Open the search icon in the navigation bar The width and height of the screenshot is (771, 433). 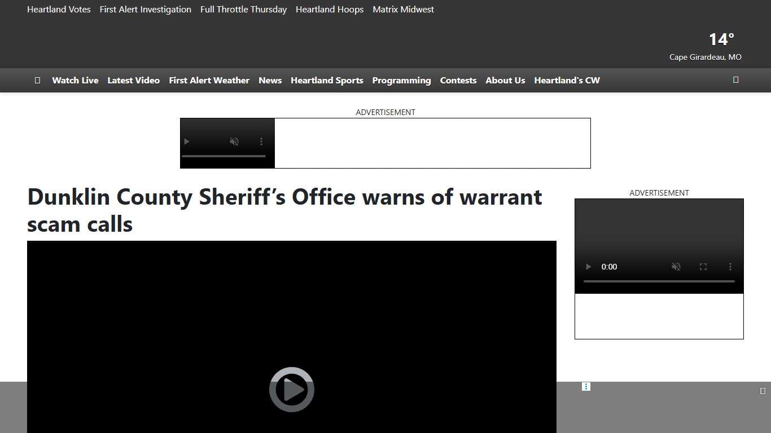click(x=735, y=80)
